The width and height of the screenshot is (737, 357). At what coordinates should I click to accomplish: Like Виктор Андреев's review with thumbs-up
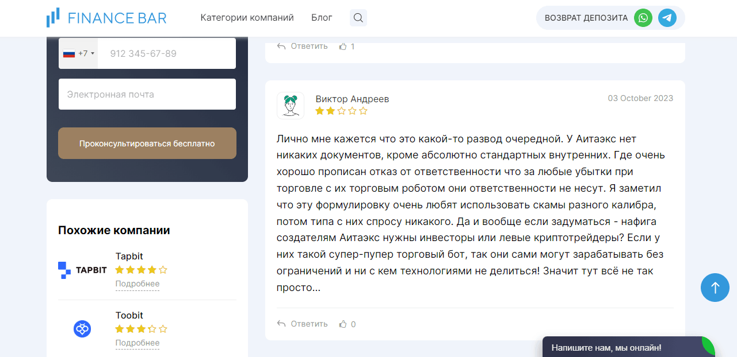[x=342, y=323]
